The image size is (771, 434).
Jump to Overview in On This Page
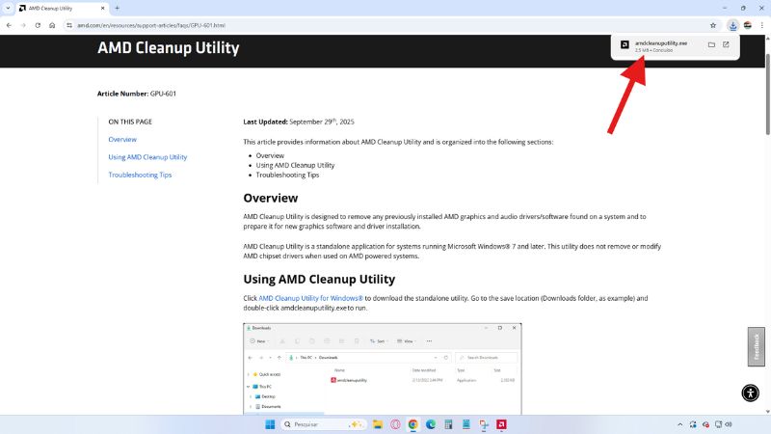122,139
